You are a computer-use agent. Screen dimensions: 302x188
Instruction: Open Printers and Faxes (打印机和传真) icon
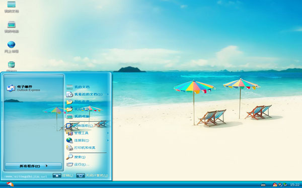pyautogui.click(x=69, y=147)
